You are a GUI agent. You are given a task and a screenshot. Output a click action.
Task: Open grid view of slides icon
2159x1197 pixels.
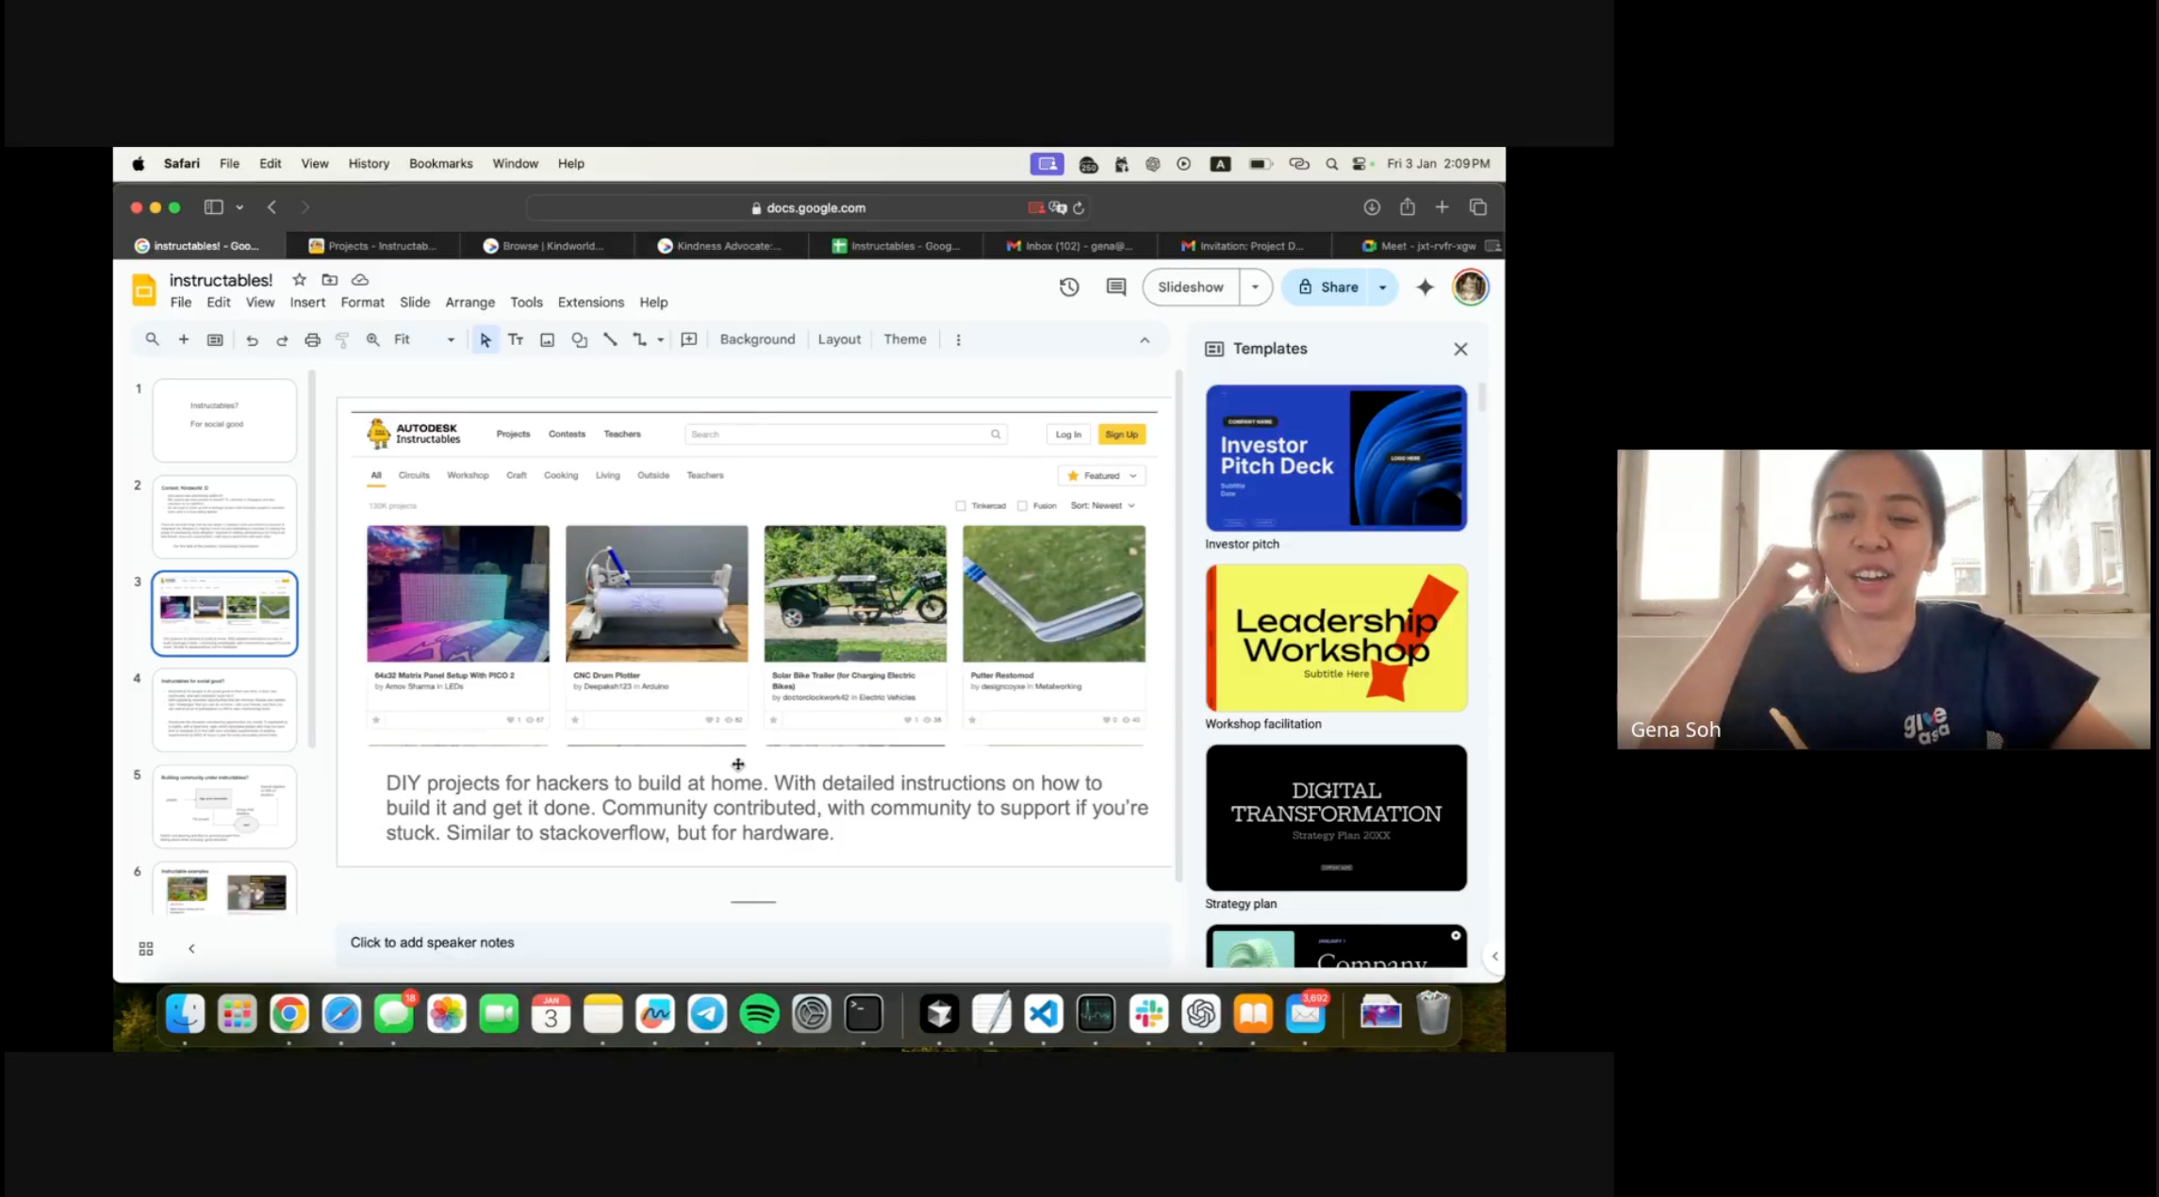(146, 949)
